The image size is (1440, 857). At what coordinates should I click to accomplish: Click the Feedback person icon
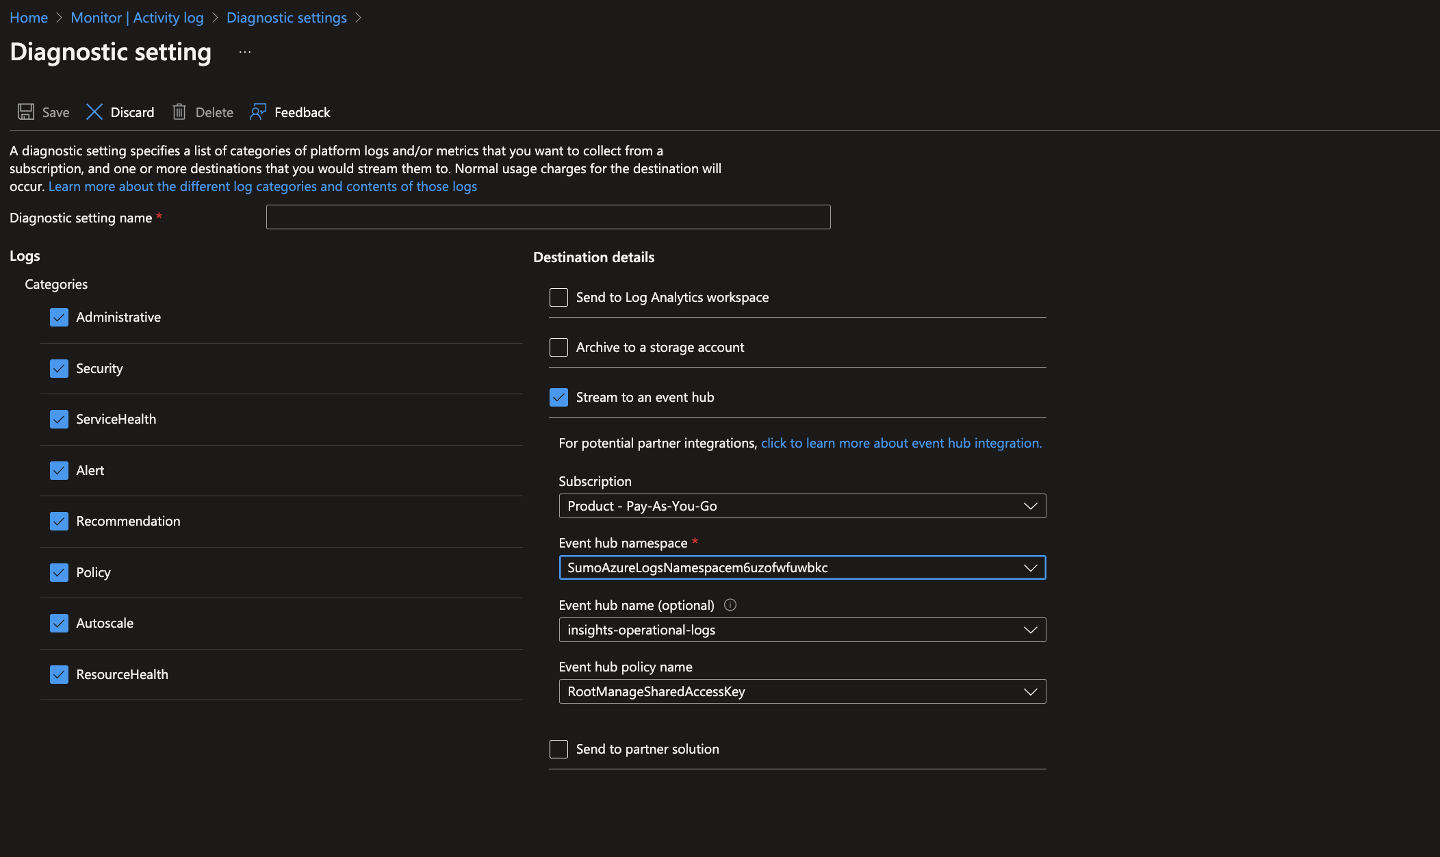click(258, 112)
